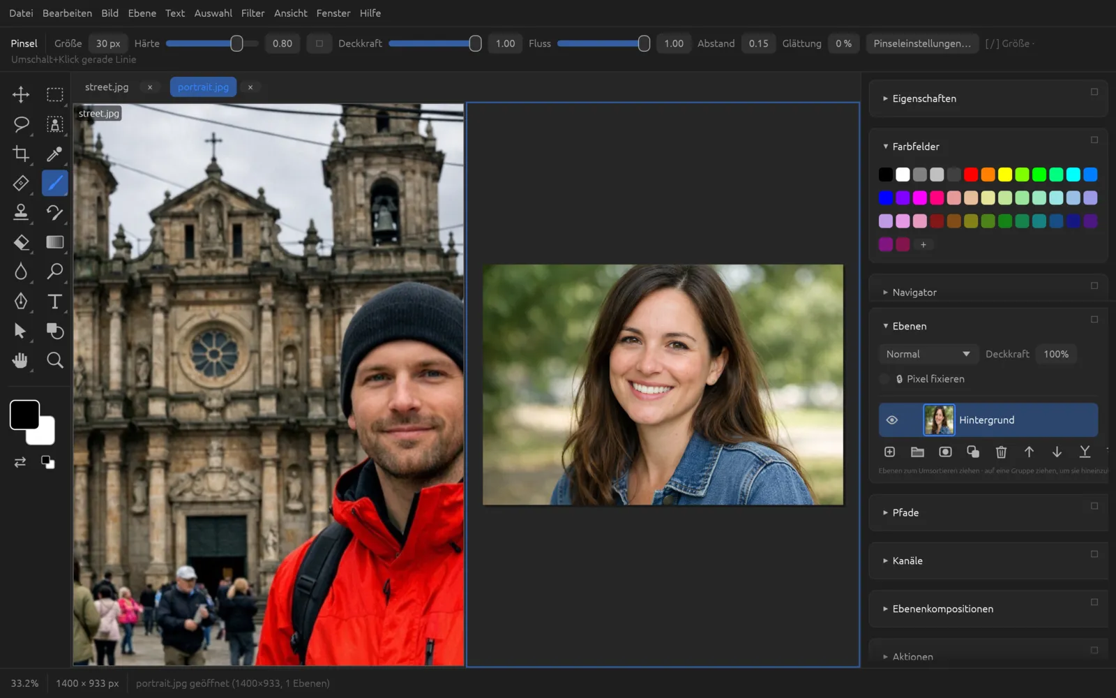Viewport: 1116px width, 698px height.
Task: Add a new swatch with plus button
Action: [x=923, y=245]
